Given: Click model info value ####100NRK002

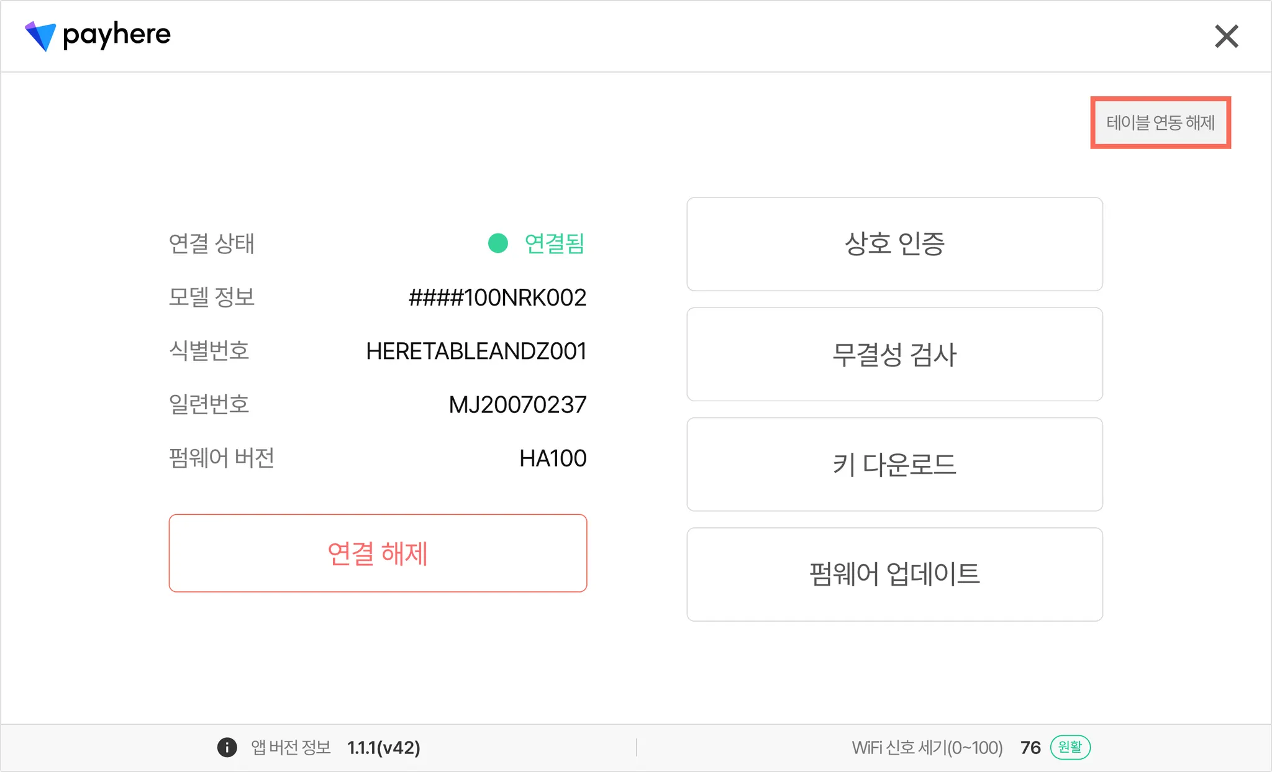Looking at the screenshot, I should pyautogui.click(x=497, y=297).
